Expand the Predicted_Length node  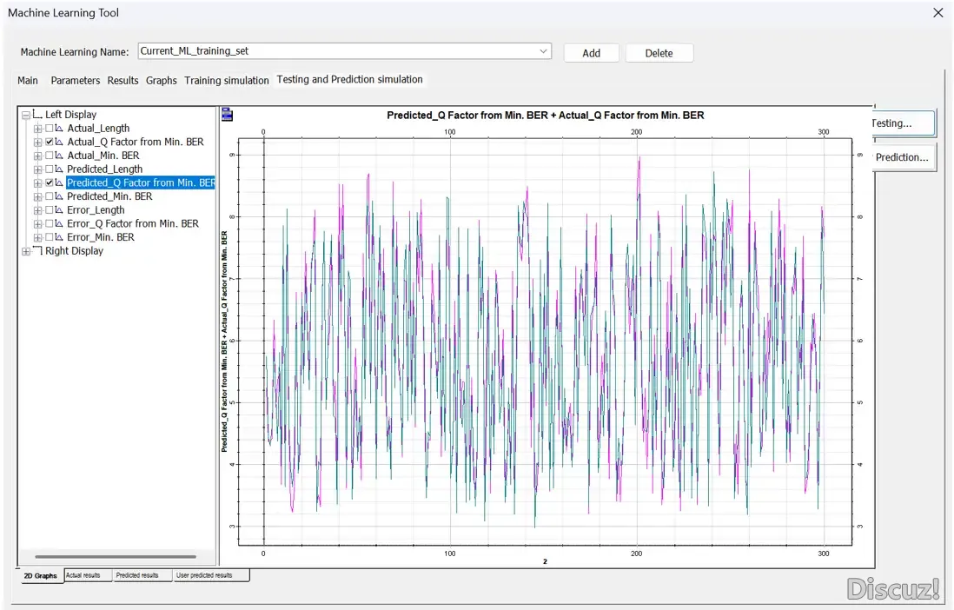[37, 169]
